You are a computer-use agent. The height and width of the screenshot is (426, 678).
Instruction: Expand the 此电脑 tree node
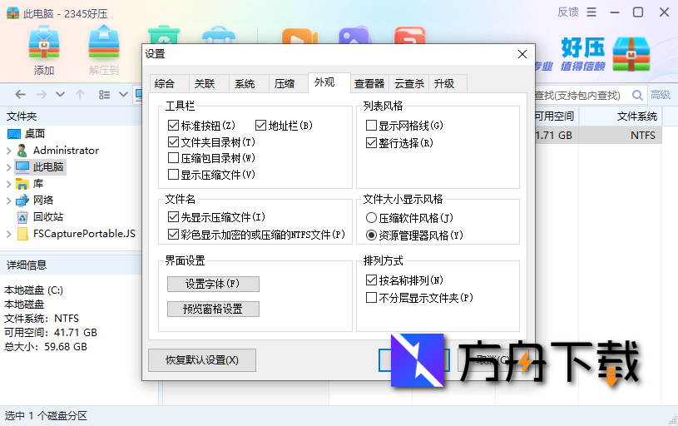click(8, 167)
